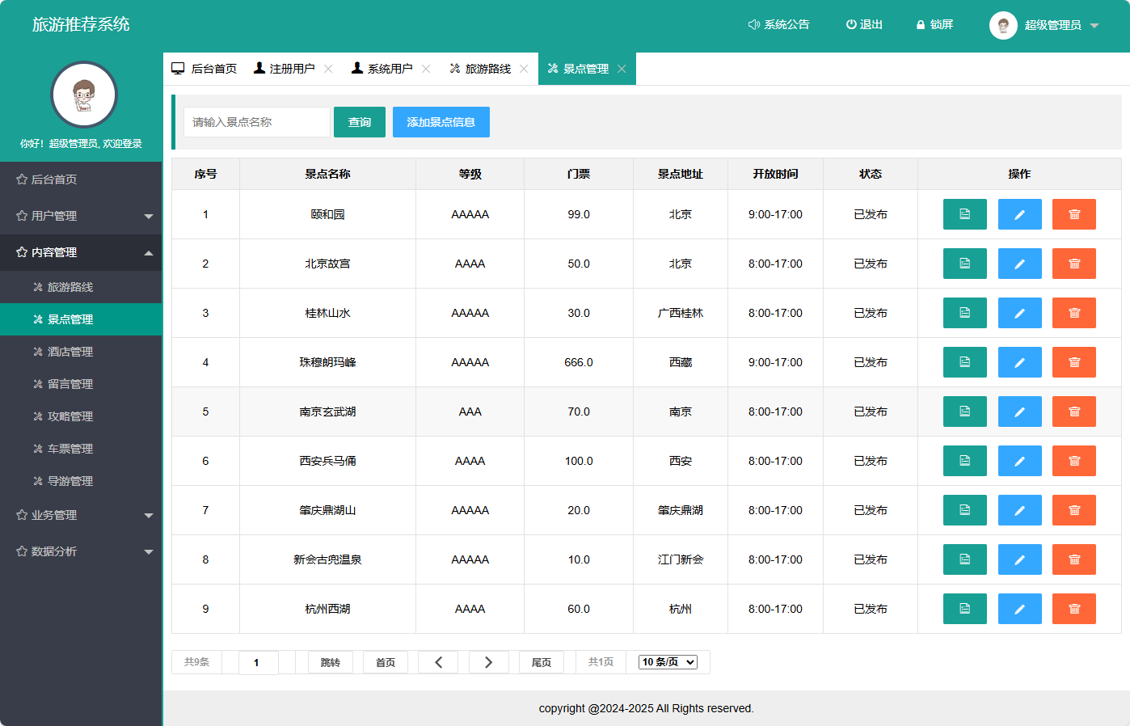Collapse 内容管理 sidebar menu

pyautogui.click(x=81, y=252)
